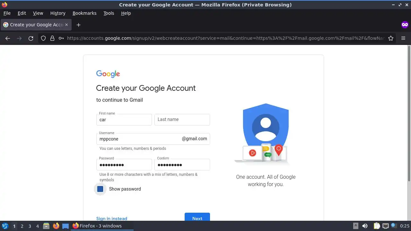Click the update notifier tray icon
Screen dimensions: 411x231
point(394,226)
